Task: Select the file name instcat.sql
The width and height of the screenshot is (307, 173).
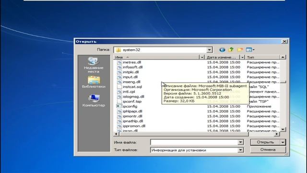Action: coord(132,86)
